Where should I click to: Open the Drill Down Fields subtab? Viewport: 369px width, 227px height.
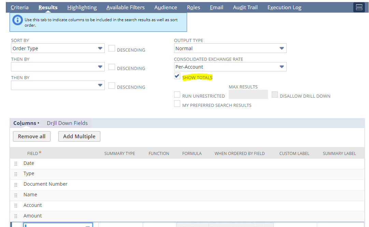[x=67, y=123]
